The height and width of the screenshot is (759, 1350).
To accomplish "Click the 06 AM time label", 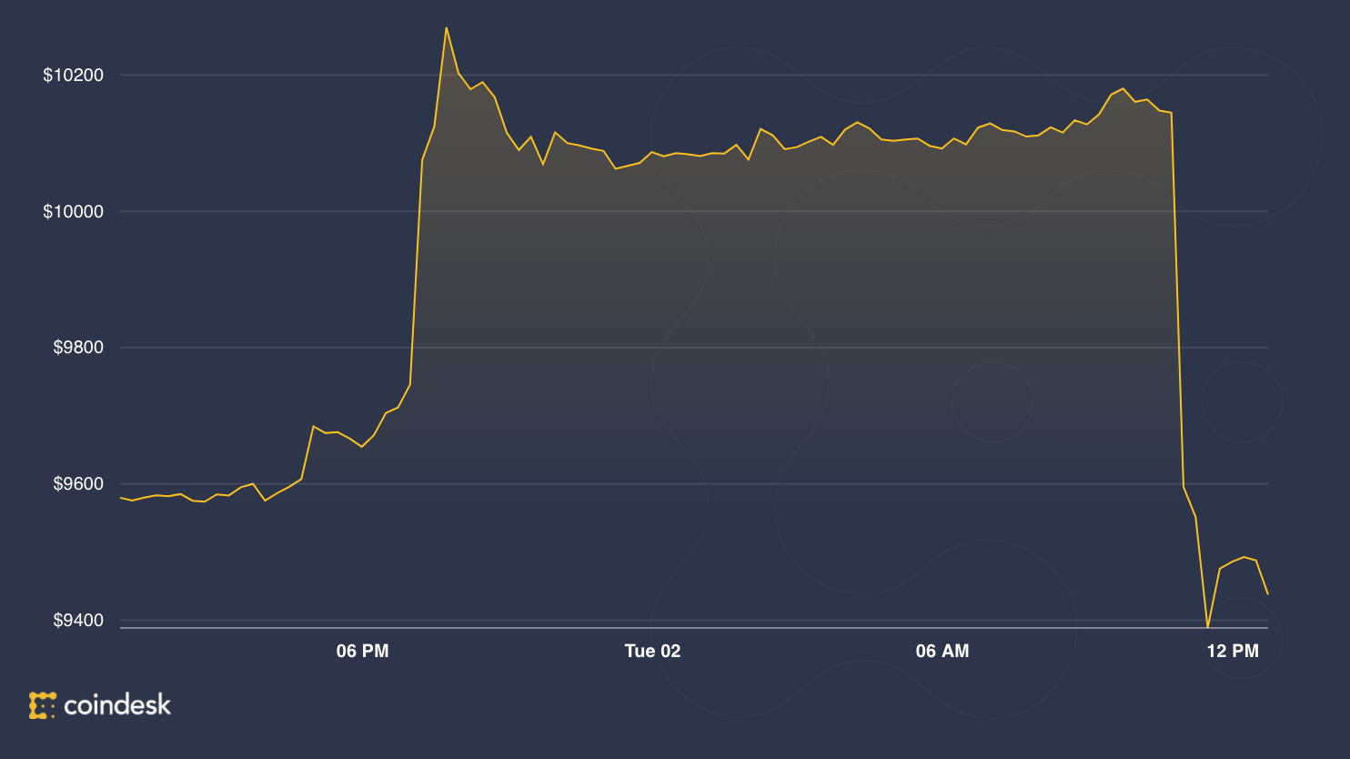I will tap(942, 651).
